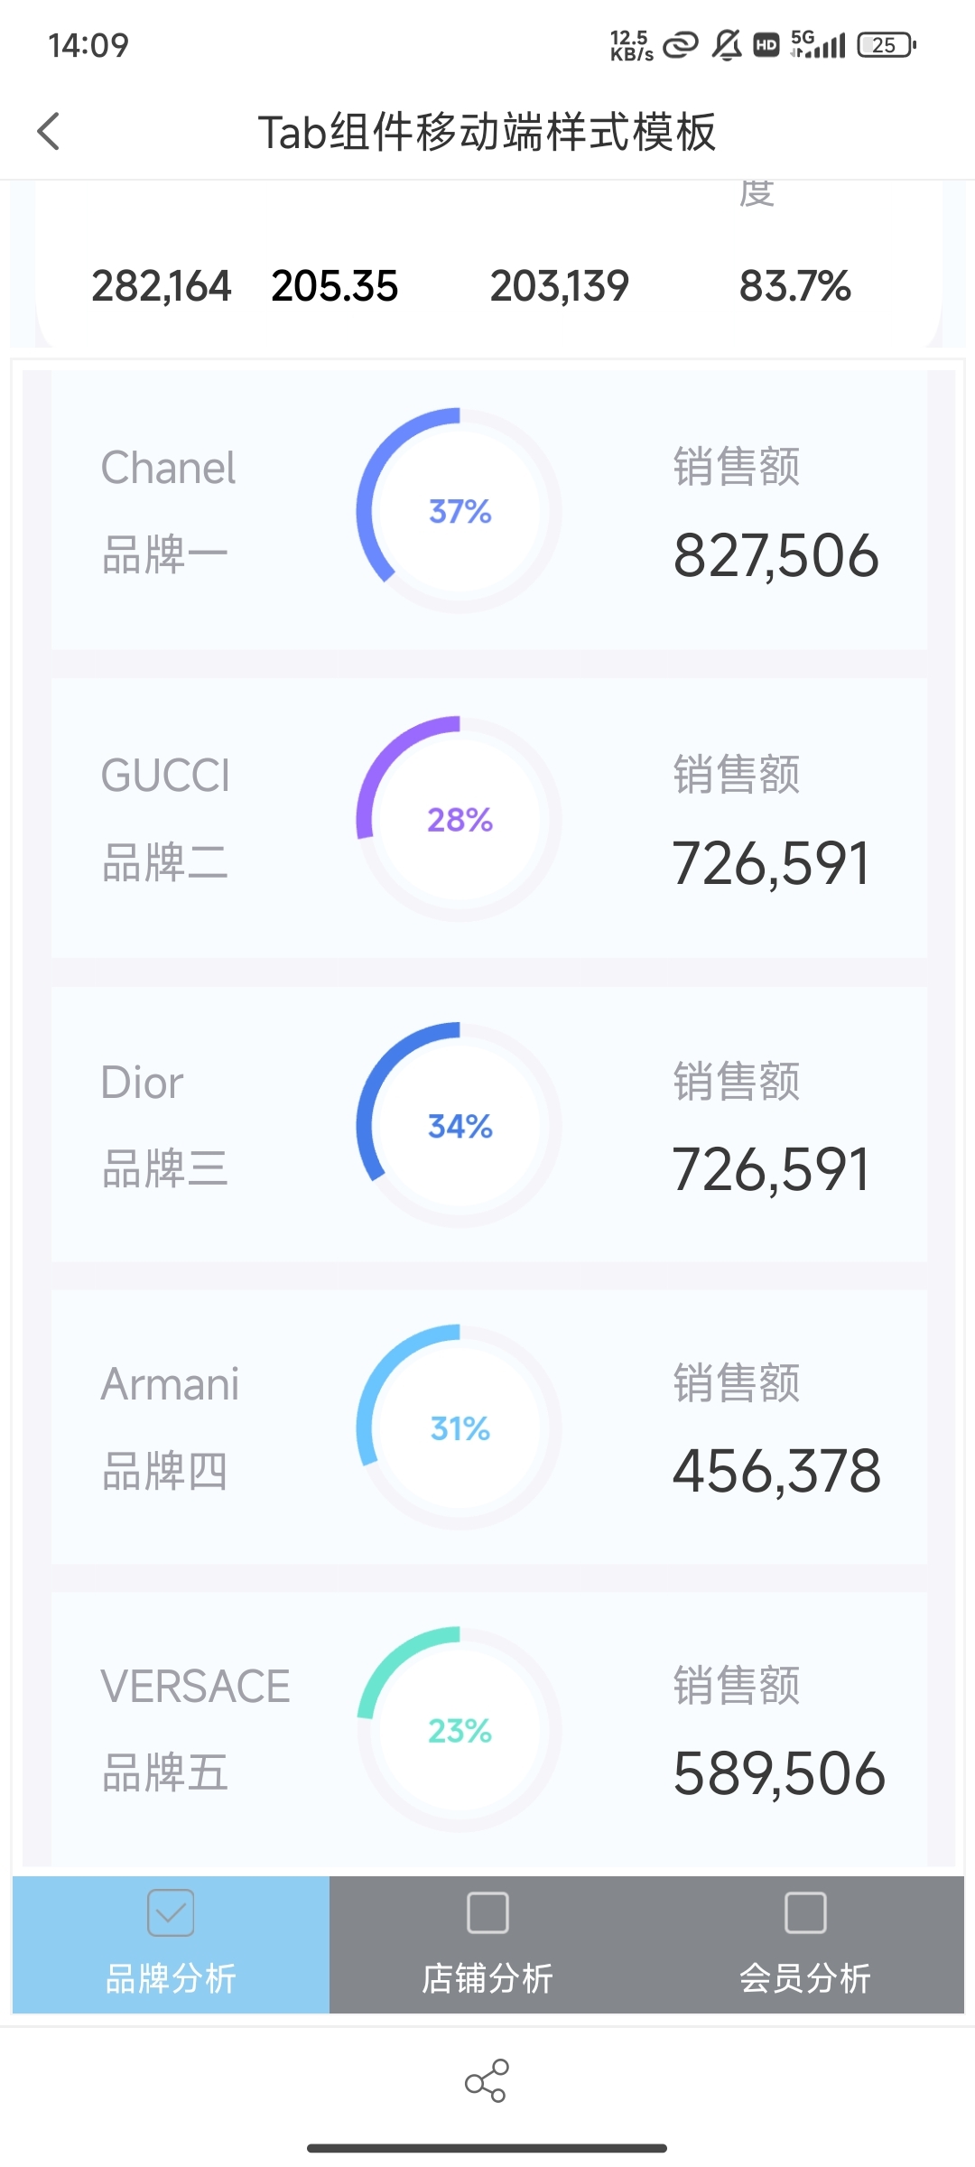Image resolution: width=975 pixels, height=2167 pixels.
Task: Tap the Armani sales amount 456,378
Action: [x=776, y=1471]
